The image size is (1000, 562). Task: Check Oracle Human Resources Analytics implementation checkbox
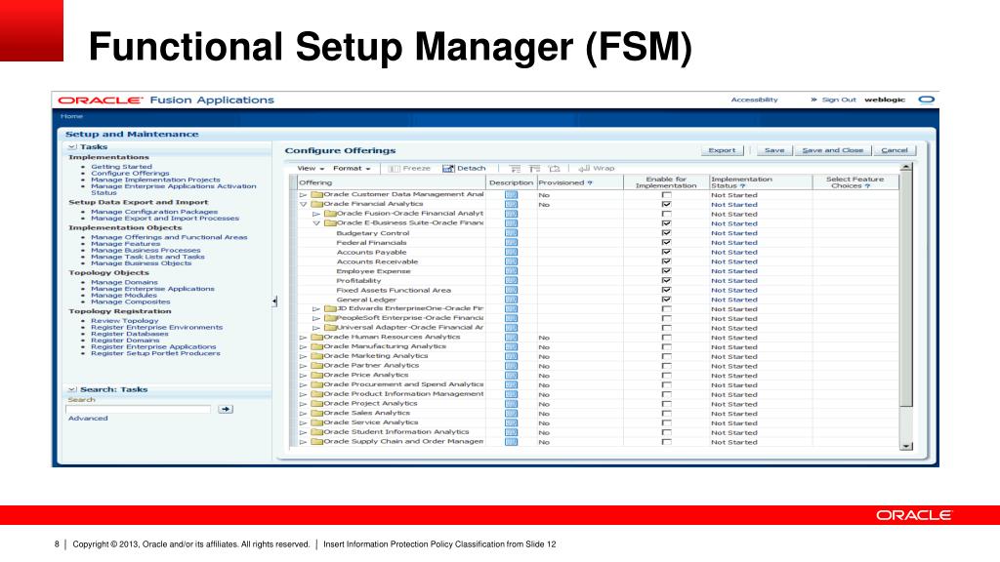point(666,338)
